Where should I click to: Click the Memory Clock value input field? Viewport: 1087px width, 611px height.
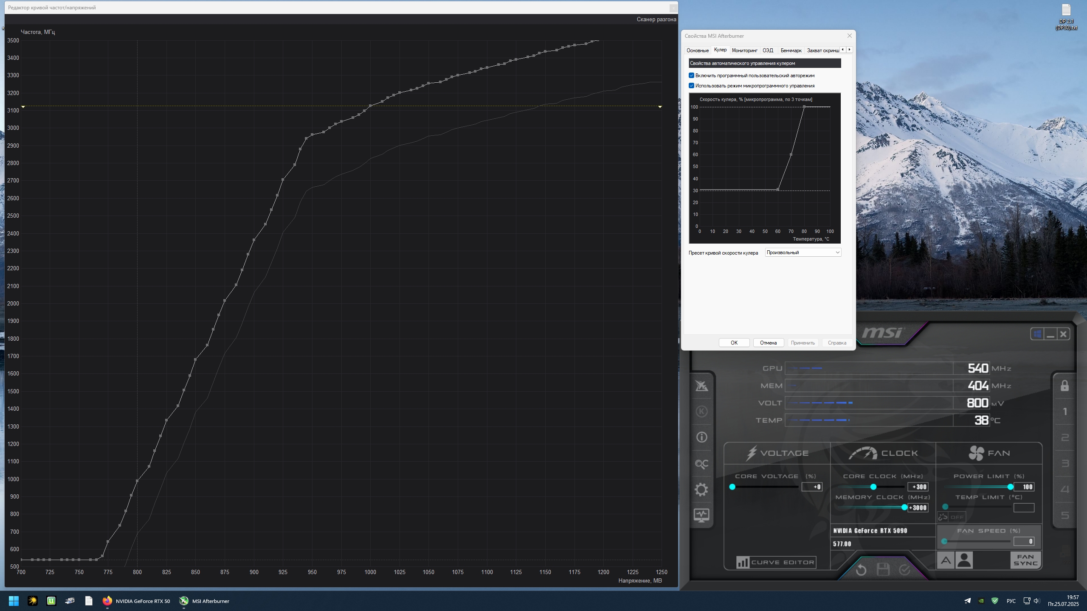coord(918,507)
